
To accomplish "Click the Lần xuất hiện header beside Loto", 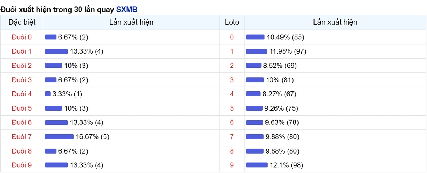I will (335, 22).
